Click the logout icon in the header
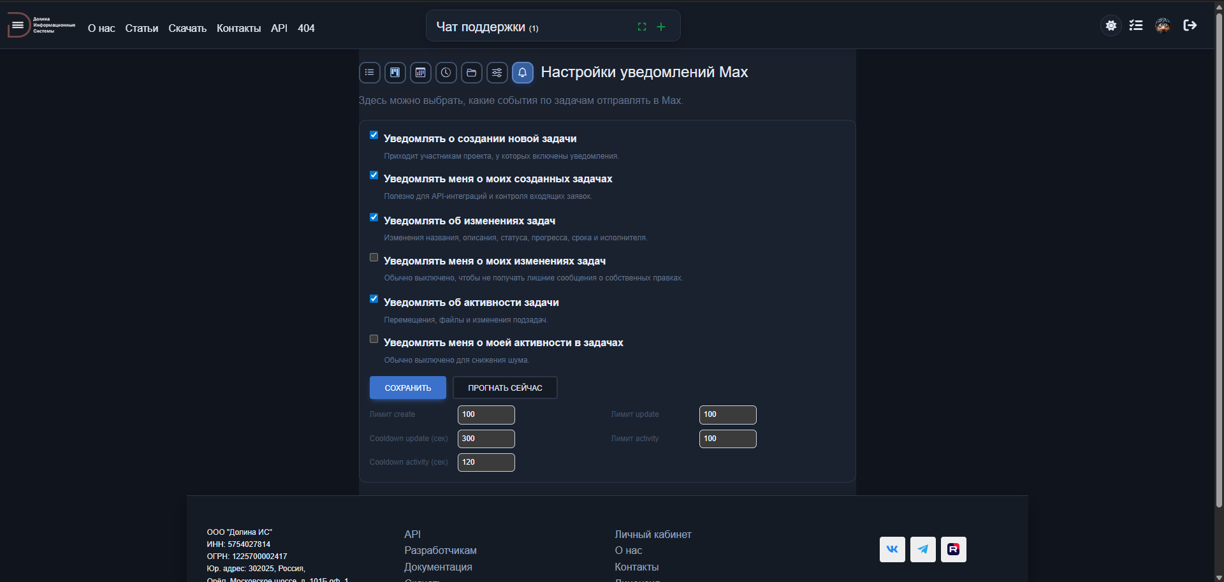 [1190, 25]
